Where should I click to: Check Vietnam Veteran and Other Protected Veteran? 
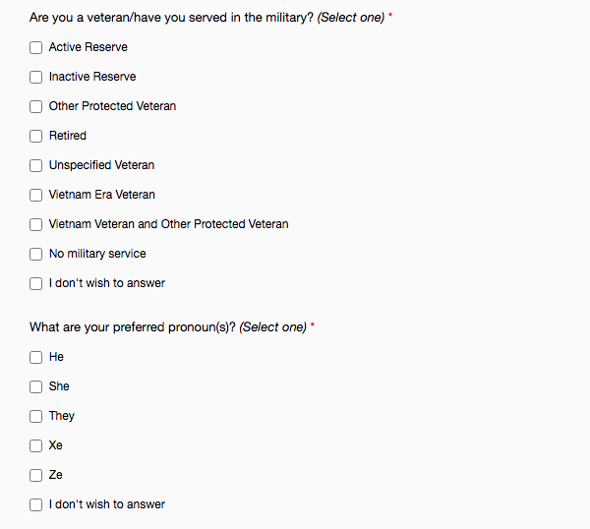[x=35, y=224]
